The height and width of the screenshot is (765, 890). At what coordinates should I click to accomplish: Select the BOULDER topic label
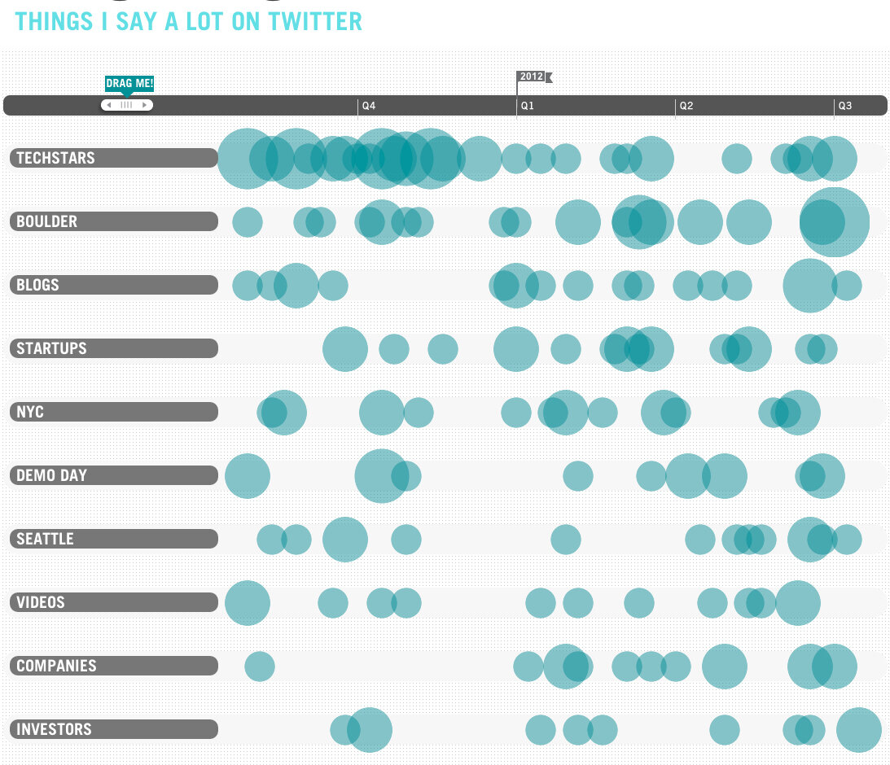point(113,221)
